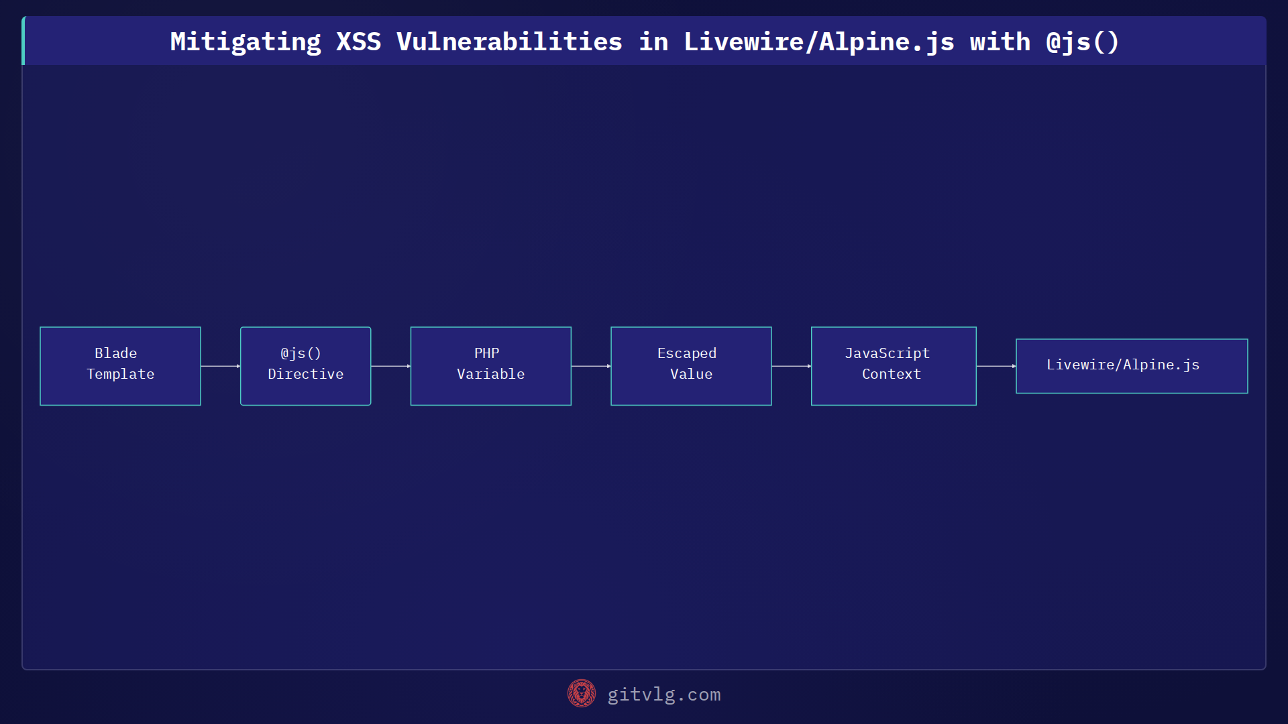Select the @js() Directive node
The image size is (1288, 724).
305,366
